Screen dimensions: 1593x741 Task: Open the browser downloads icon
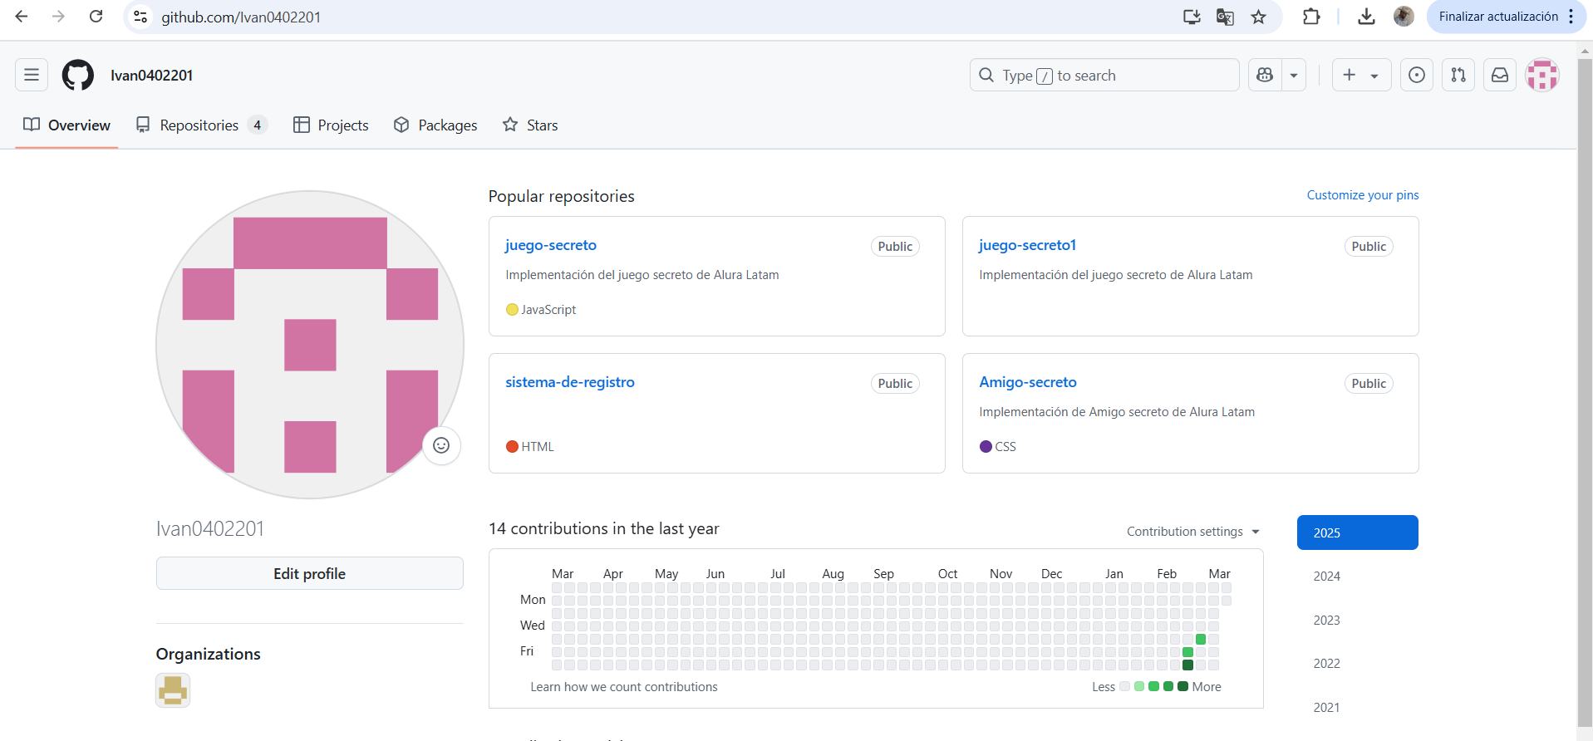[1366, 17]
